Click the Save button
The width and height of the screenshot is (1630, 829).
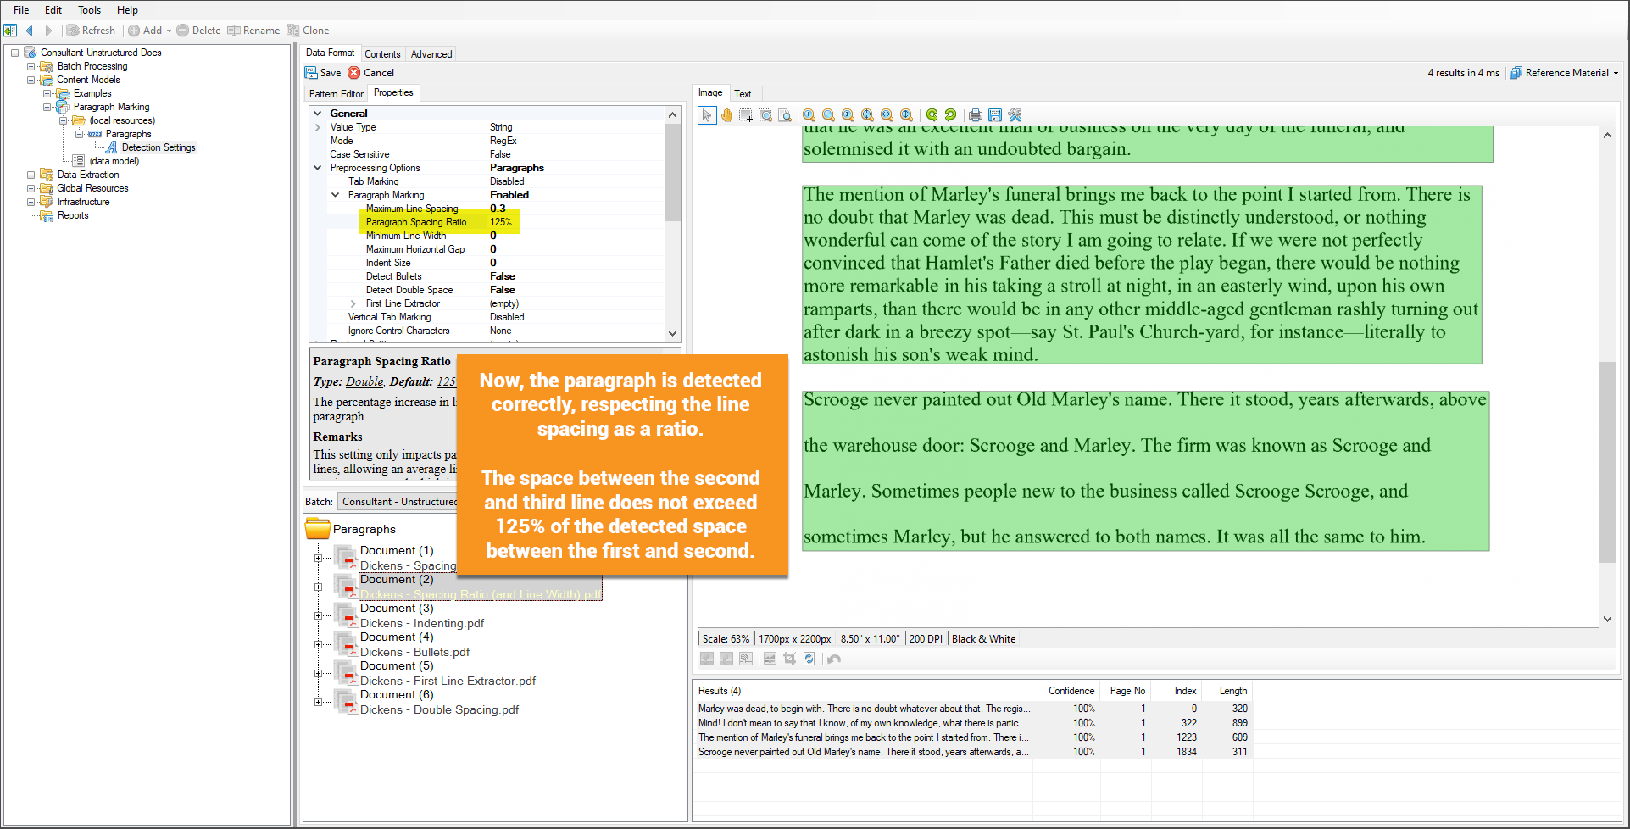(323, 73)
